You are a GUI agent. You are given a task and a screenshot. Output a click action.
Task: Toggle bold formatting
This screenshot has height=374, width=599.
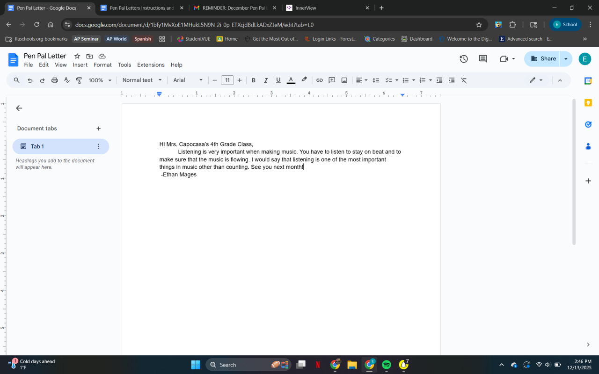[254, 80]
